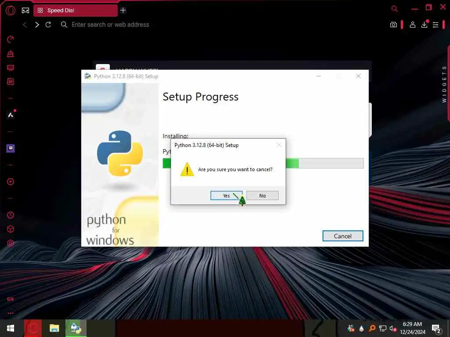
Task: Open the Player icon in sidebar
Action: click(x=11, y=182)
